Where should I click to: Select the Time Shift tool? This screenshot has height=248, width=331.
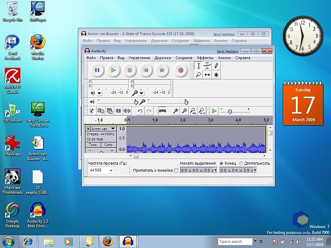207,75
